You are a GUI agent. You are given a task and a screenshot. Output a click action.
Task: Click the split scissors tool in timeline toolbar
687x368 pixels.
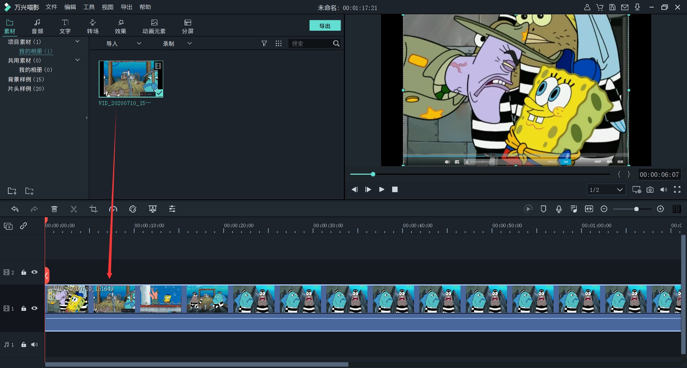click(x=74, y=209)
